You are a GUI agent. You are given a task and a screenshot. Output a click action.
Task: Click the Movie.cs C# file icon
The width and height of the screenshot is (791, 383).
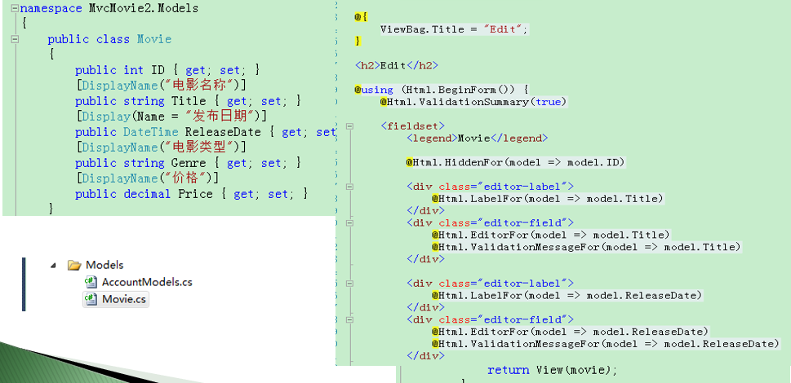tap(91, 299)
